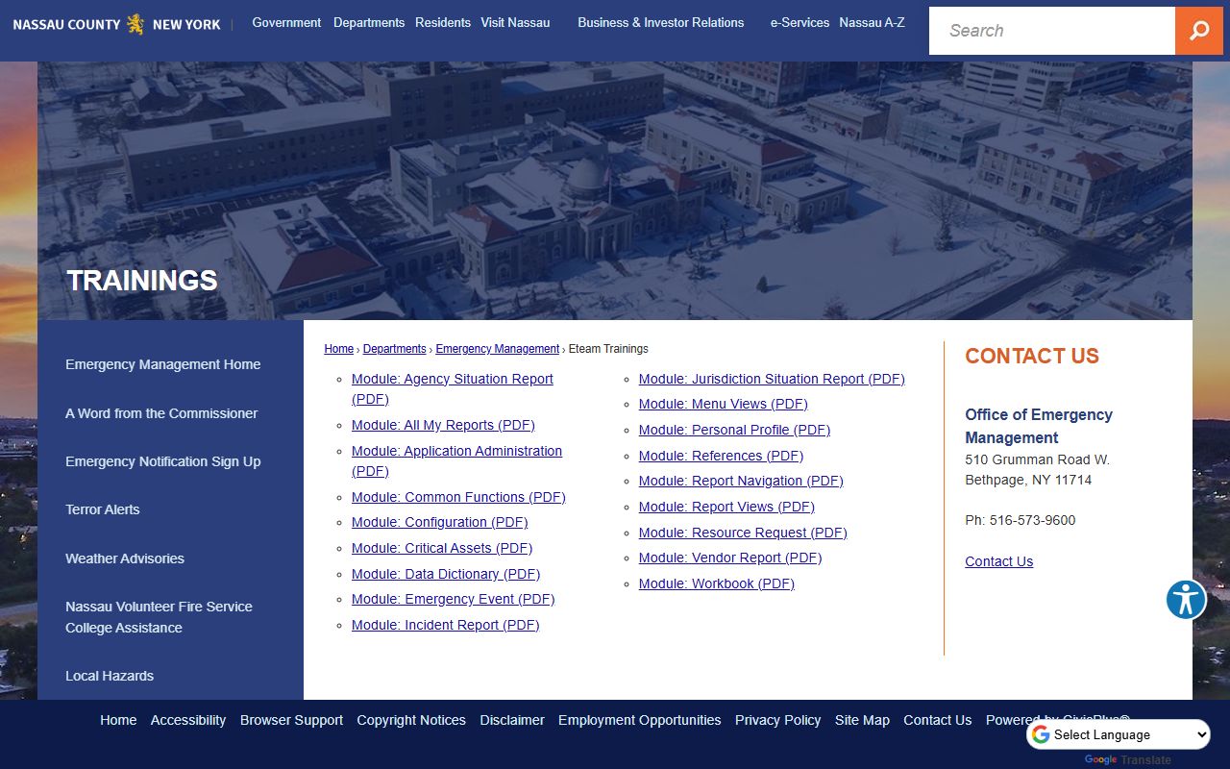Click inside the Search input field
1230x769 pixels.
coord(1051,31)
